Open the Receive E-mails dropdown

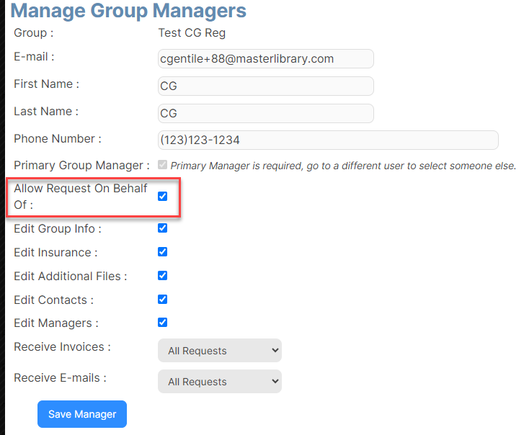coord(220,381)
